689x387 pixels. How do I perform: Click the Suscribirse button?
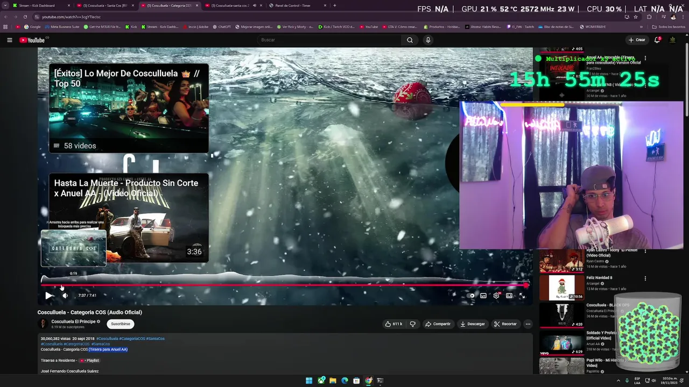coord(121,324)
